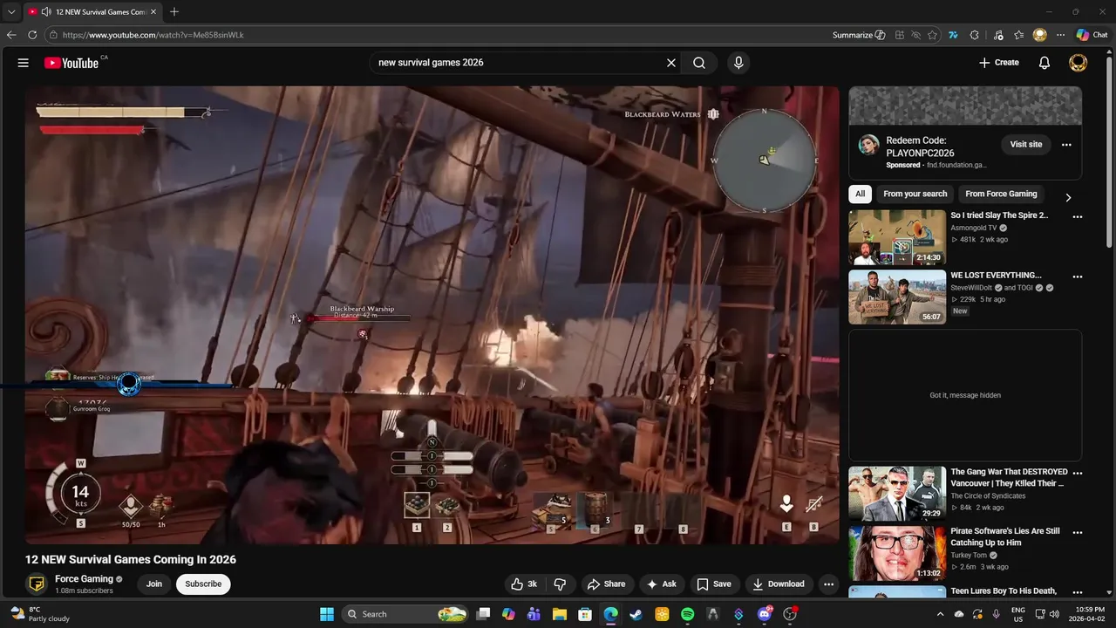Open the tab list dropdown arrow
Image resolution: width=1116 pixels, height=628 pixels.
click(11, 12)
